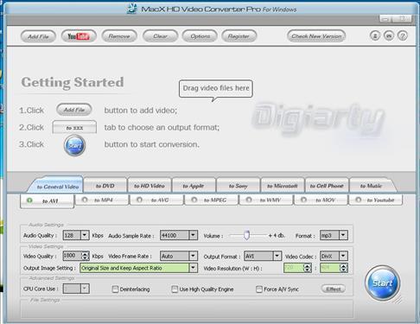Click the Video Resolution height field

pyautogui.click(x=330, y=268)
